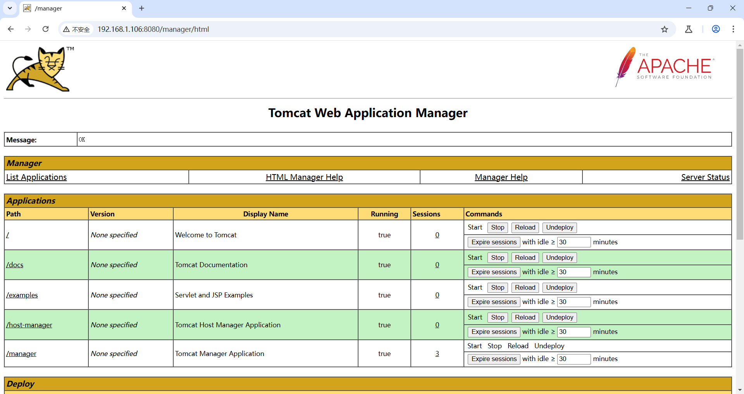The image size is (744, 394).
Task: Reload the Tomcat Documentation application
Action: tap(525, 258)
